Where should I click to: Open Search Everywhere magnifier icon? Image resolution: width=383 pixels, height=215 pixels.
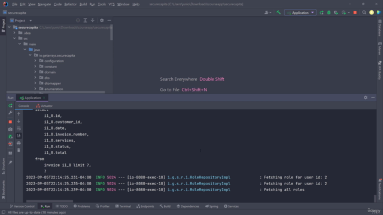(364, 13)
